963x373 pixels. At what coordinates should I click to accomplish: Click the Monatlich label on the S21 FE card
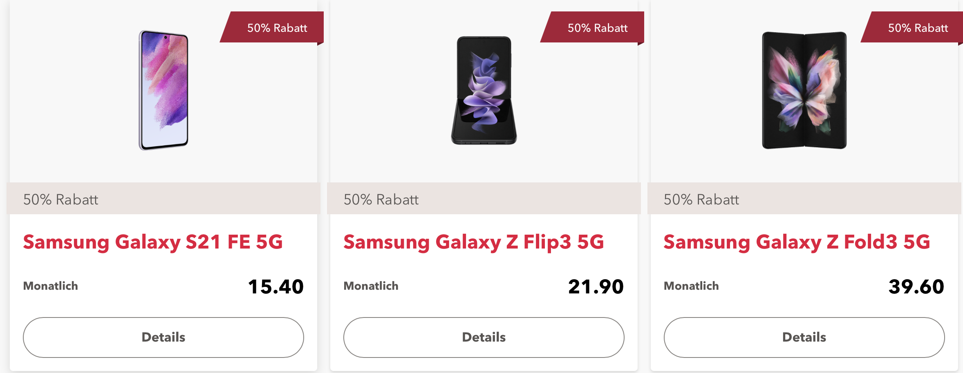(x=51, y=286)
